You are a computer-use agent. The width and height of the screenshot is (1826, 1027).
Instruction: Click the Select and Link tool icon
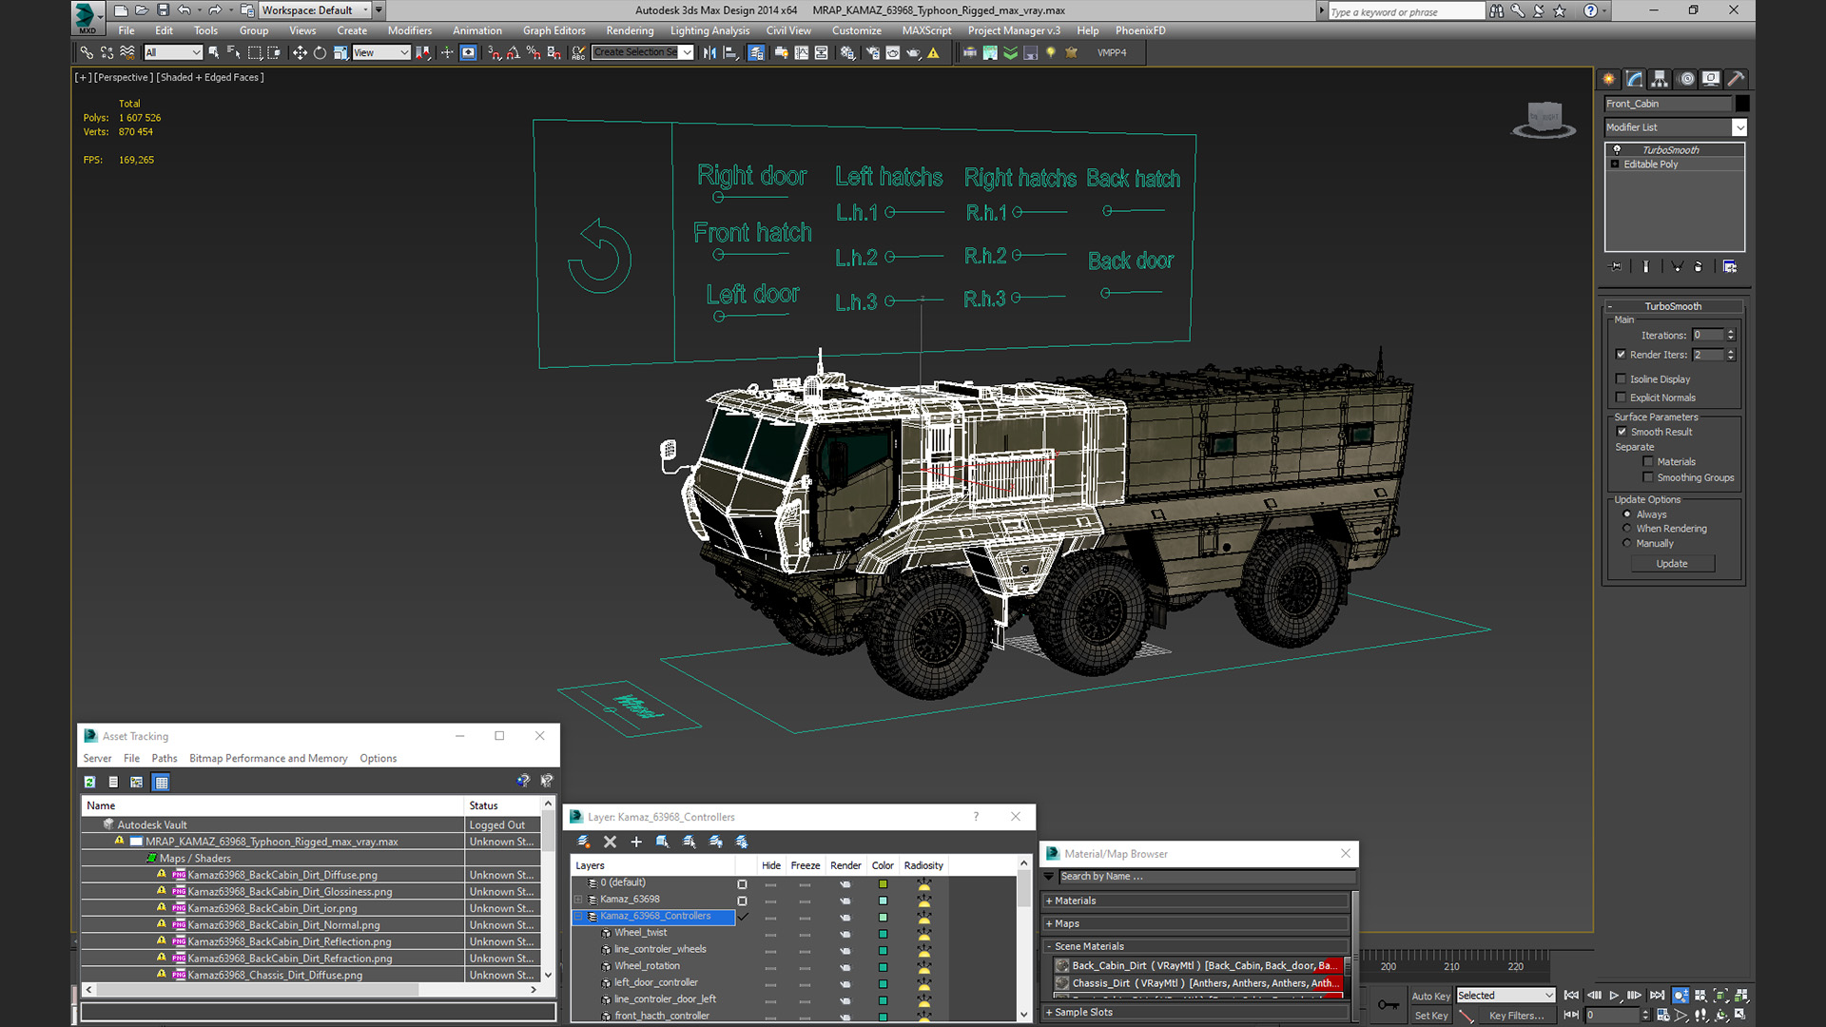coord(87,52)
